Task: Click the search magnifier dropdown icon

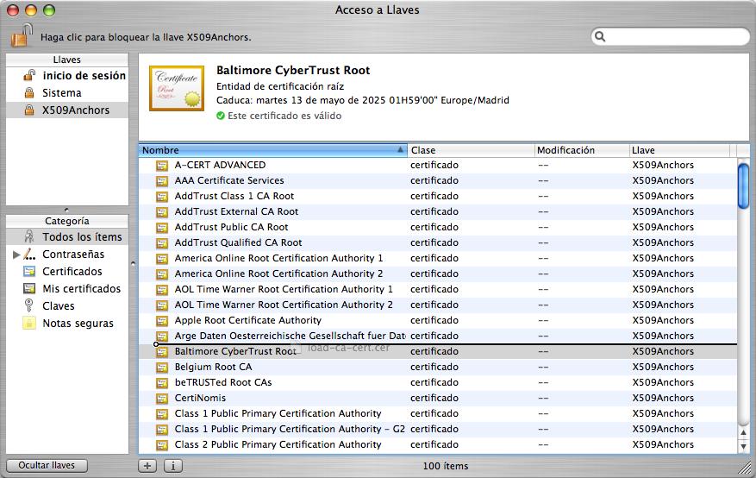Action: (x=600, y=36)
